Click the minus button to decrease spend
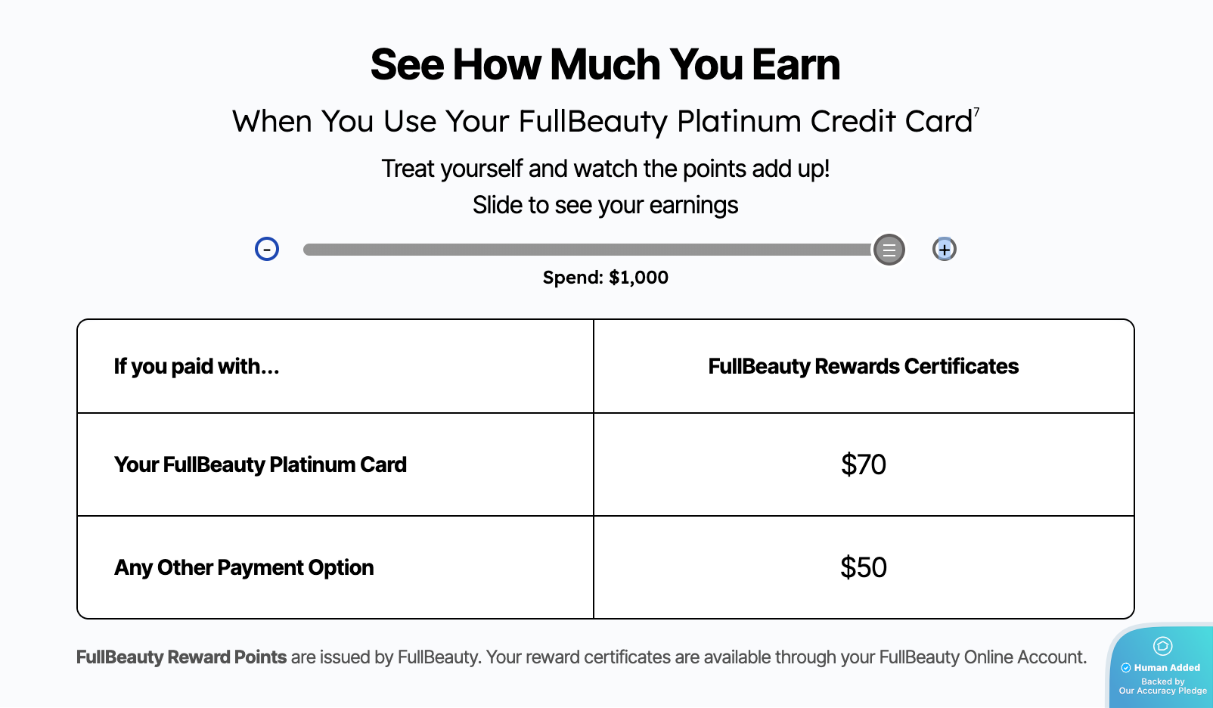 tap(267, 249)
